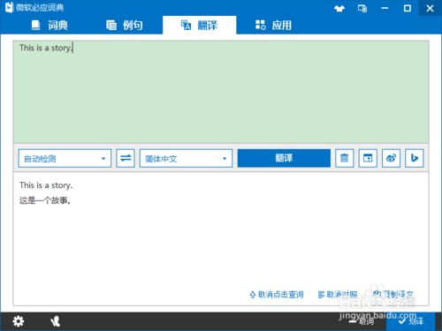The image size is (442, 331).
Task: Select the 翻译 translation tab
Action: point(199,26)
